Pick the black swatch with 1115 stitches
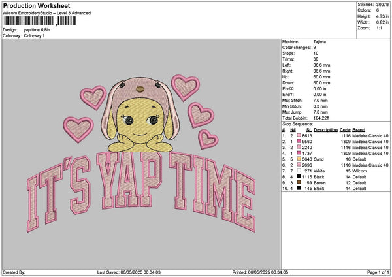392x277 pixels. (299, 176)
